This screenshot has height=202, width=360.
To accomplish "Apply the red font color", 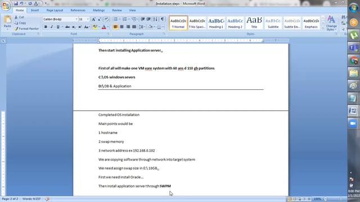I will point(103,27).
